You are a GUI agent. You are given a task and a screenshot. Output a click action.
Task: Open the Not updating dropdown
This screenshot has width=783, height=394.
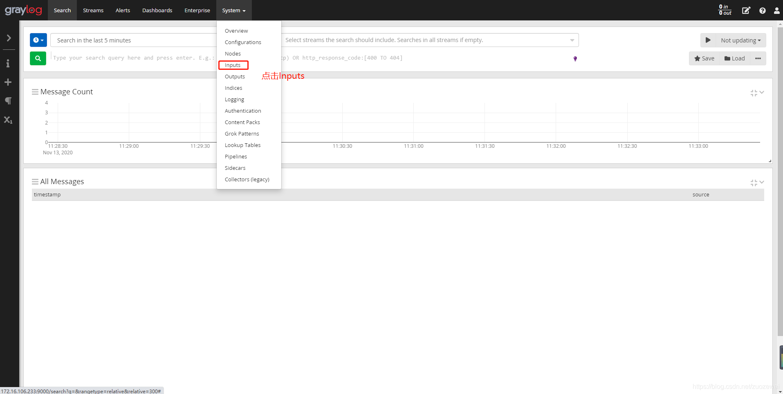click(x=740, y=40)
